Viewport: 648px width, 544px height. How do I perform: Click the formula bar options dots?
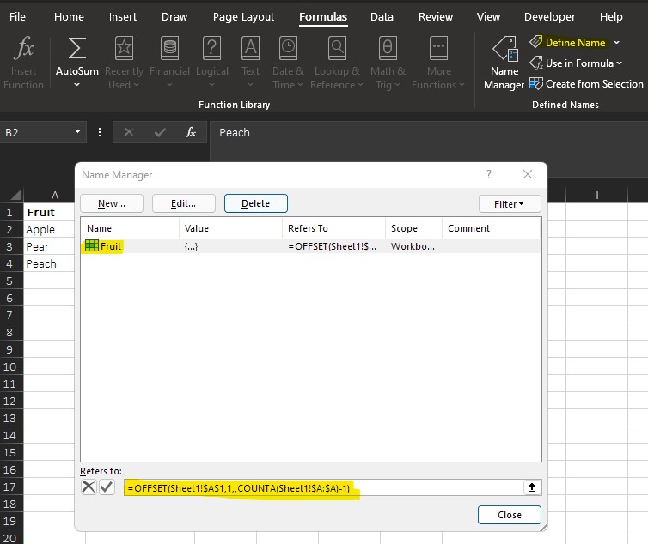click(100, 132)
